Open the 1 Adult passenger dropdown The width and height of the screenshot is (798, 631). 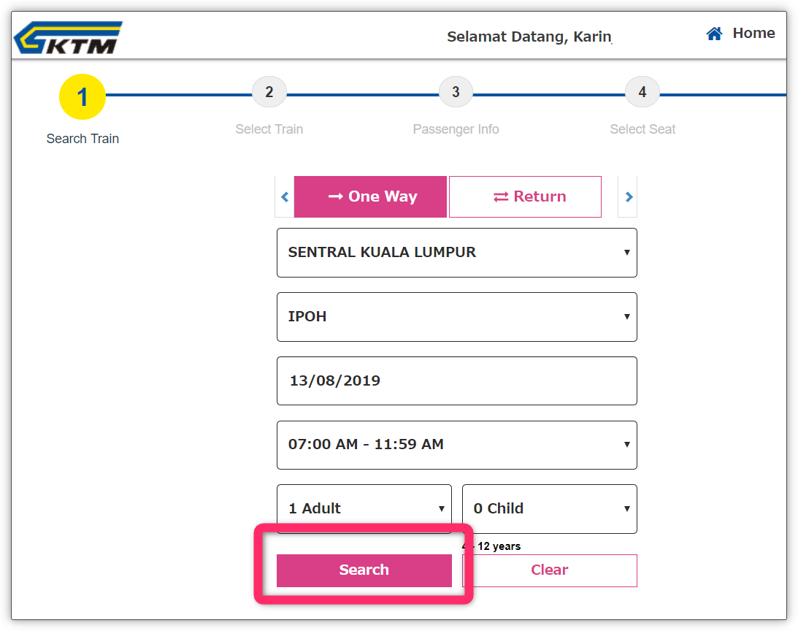[x=364, y=509]
